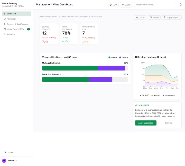Click the 82% value
The width and height of the screenshot is (185, 166).
(x=126, y=74)
